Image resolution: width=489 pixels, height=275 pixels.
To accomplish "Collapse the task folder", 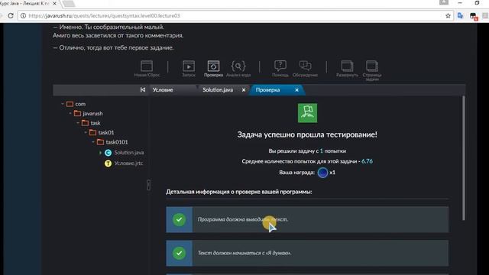I will click(78, 123).
